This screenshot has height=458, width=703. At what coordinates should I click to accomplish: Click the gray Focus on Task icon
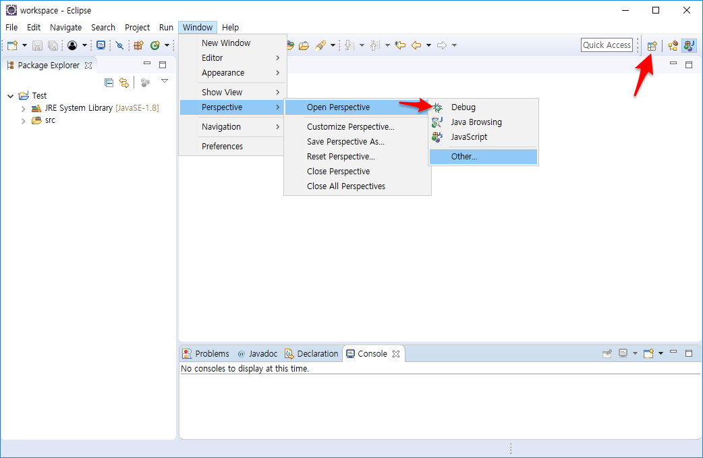[x=145, y=82]
